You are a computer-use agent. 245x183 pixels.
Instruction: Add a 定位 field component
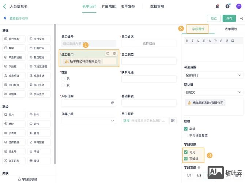click(x=39, y=124)
